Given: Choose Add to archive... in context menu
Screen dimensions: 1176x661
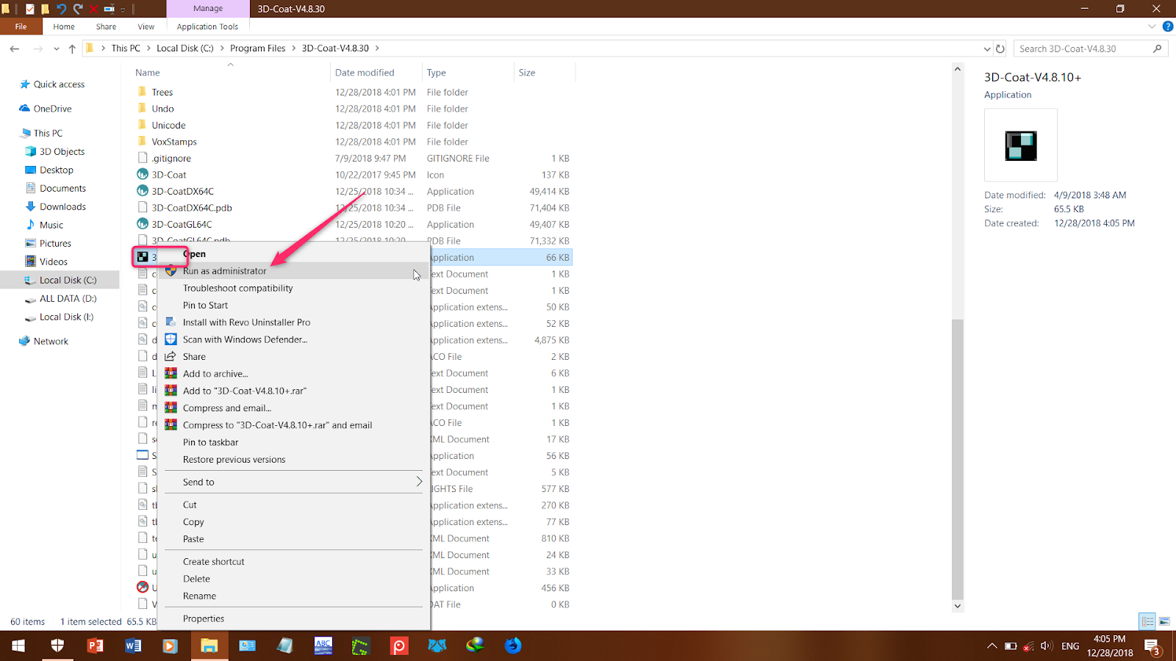Looking at the screenshot, I should pyautogui.click(x=293, y=374).
